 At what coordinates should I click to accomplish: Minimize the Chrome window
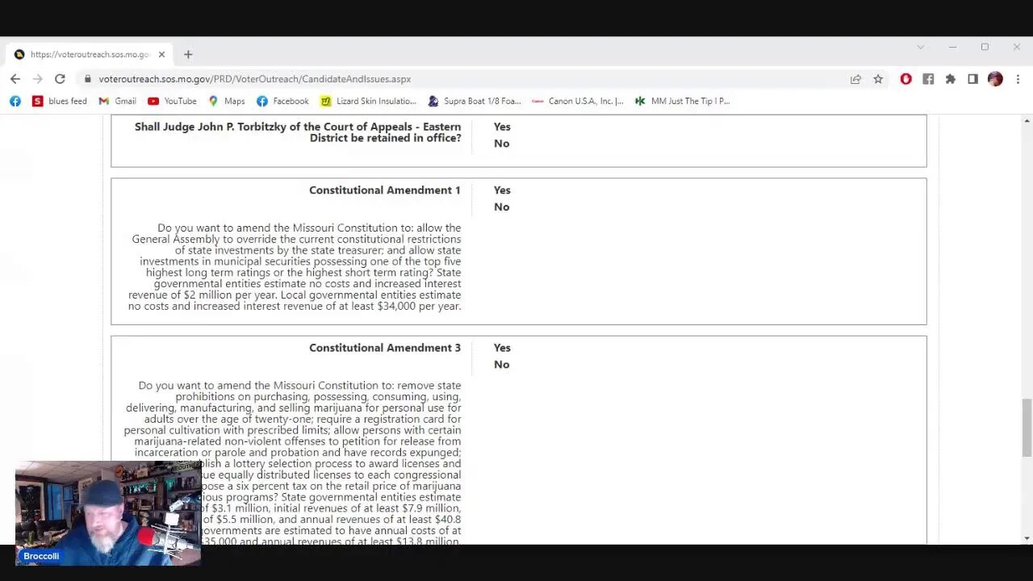(x=952, y=47)
